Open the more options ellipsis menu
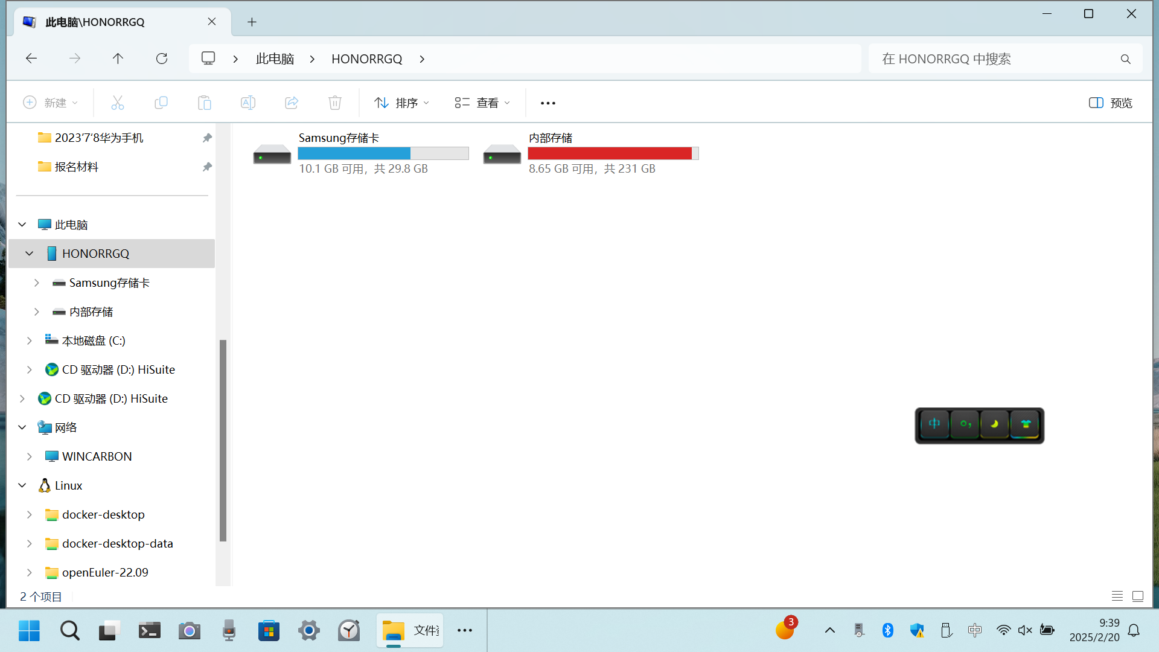This screenshot has width=1159, height=652. pyautogui.click(x=548, y=103)
